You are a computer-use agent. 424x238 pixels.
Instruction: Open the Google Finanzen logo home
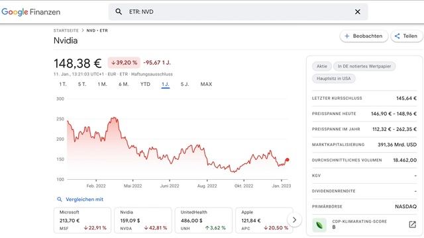[31, 12]
